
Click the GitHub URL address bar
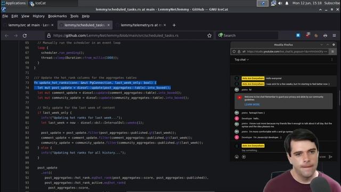tap(128, 36)
